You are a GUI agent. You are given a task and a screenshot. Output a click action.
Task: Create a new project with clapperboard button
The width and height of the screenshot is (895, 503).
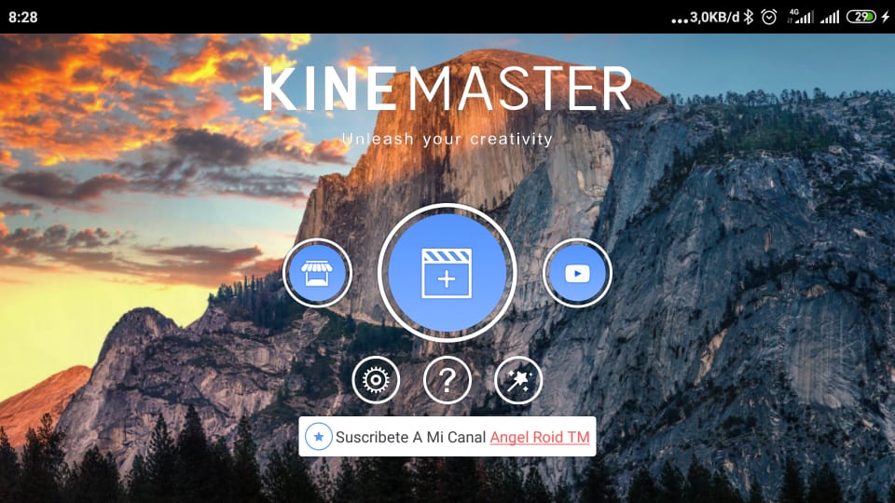coord(447,273)
